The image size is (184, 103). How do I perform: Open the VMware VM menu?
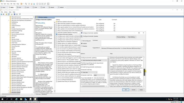tap(11, 4)
